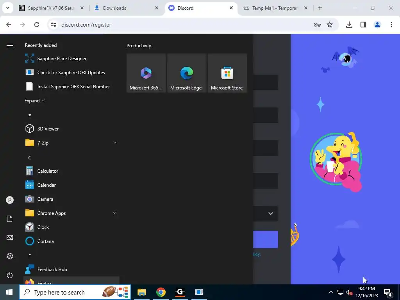This screenshot has width=400, height=300.
Task: Click the Sapphire installer icon in taskbar
Action: tap(199, 292)
